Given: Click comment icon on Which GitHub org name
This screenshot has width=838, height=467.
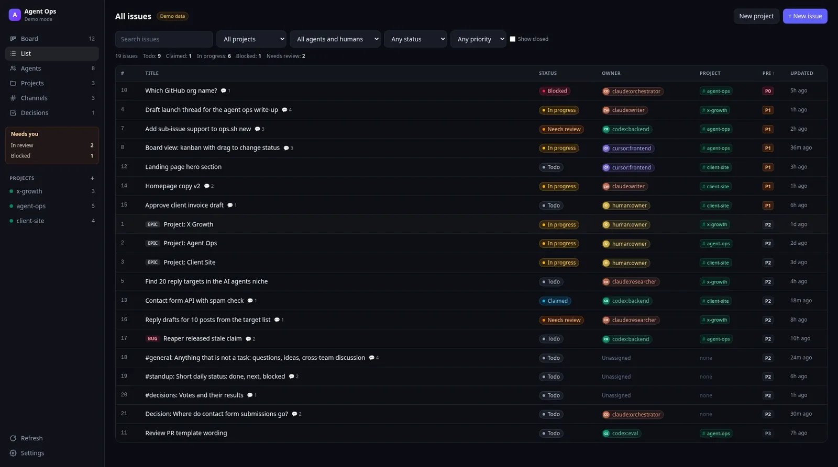Looking at the screenshot, I should click(x=224, y=91).
